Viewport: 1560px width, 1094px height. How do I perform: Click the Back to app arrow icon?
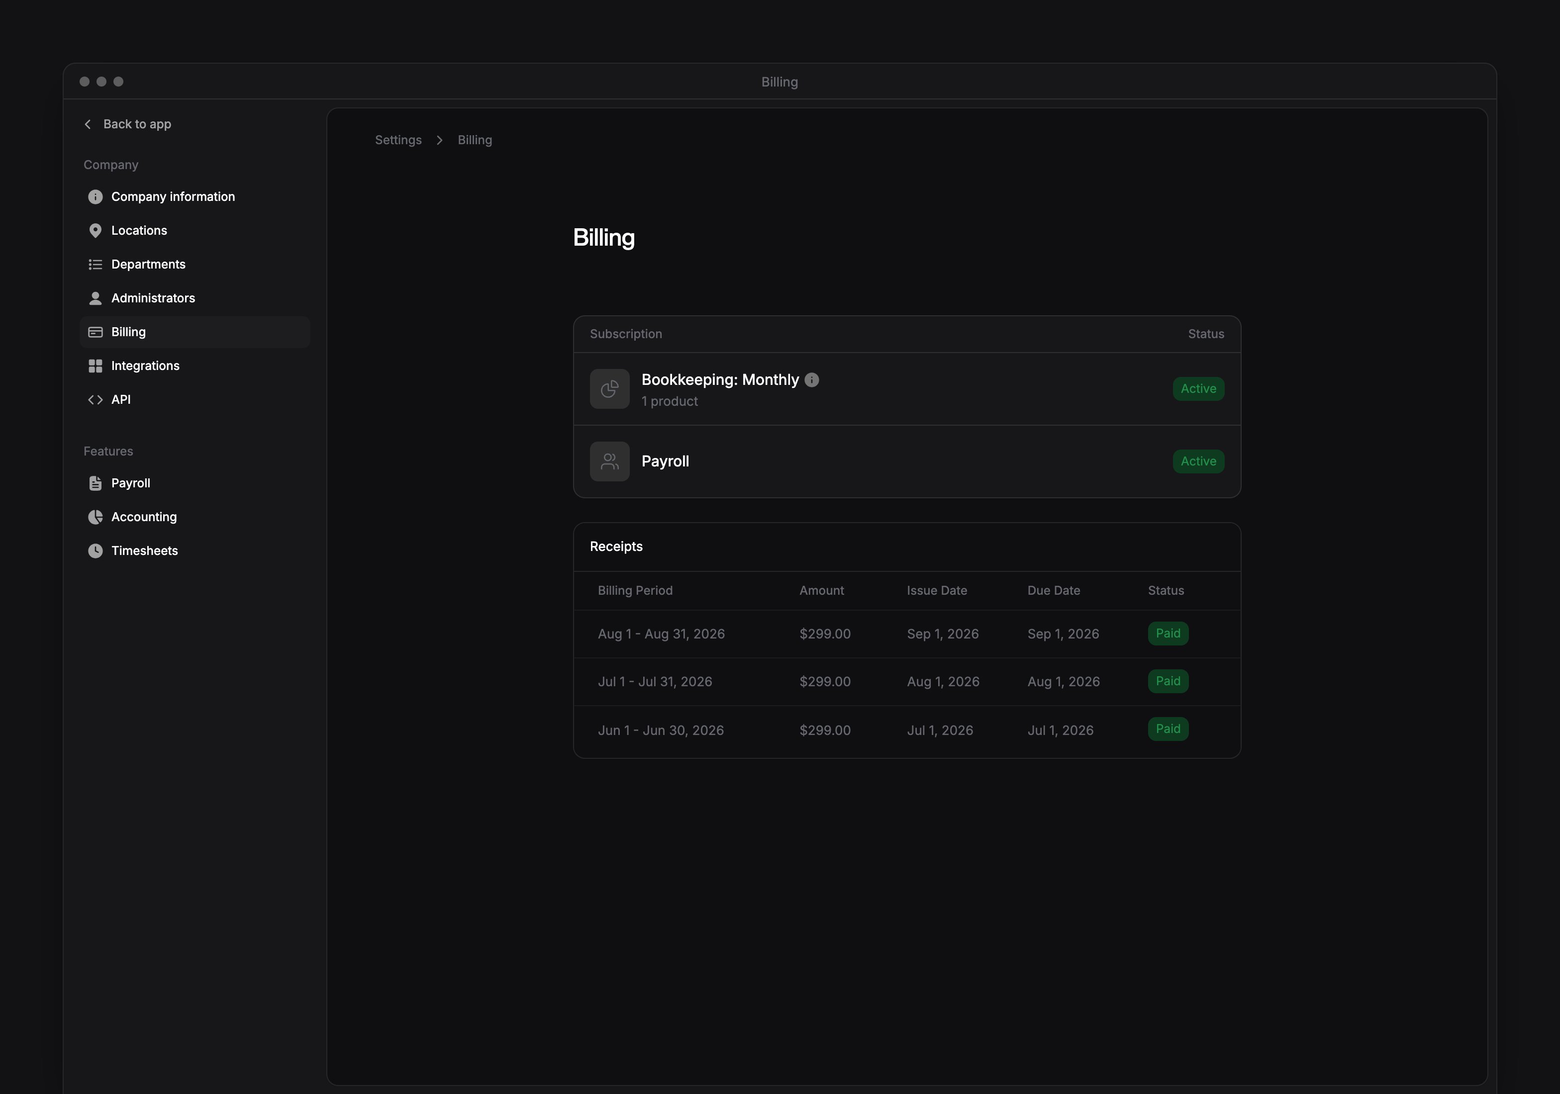tap(88, 124)
